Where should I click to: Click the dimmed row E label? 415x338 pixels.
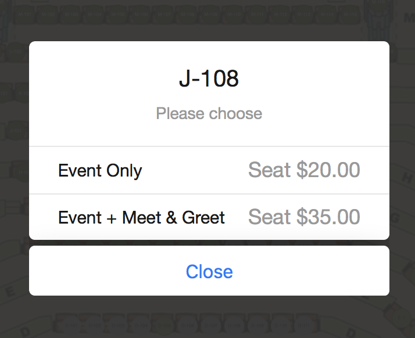(x=10, y=293)
